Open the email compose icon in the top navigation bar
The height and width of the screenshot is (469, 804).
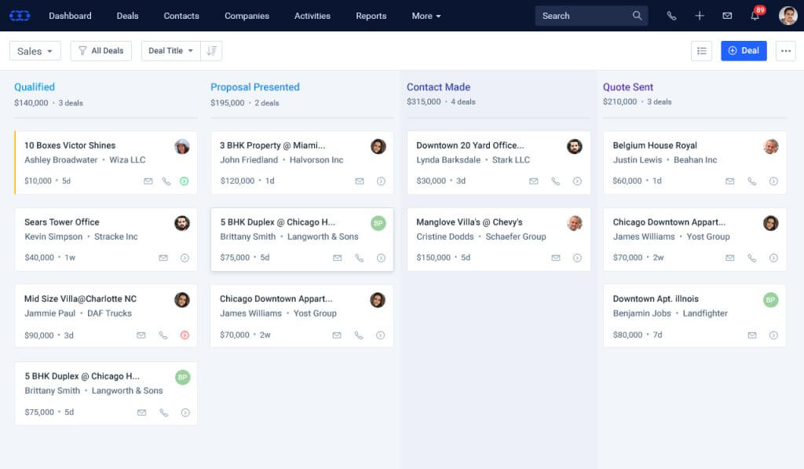click(726, 15)
